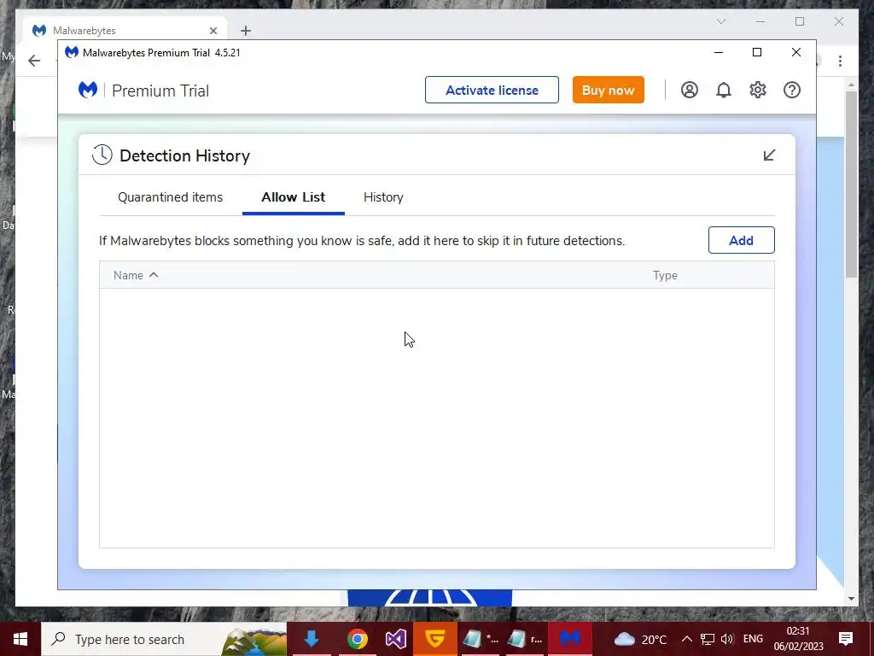Open Malwarebytes settings gear

tap(758, 90)
